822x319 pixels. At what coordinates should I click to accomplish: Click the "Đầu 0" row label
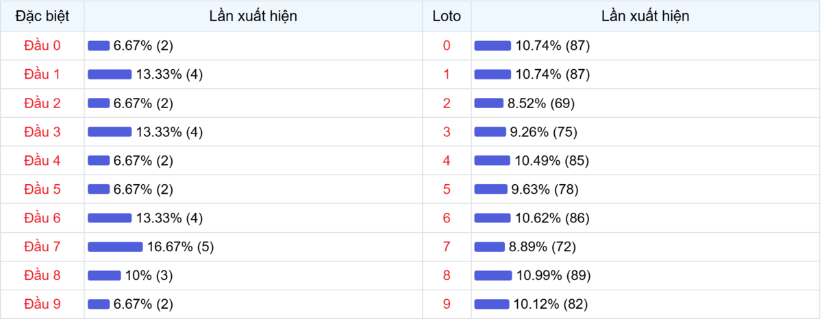coord(42,46)
